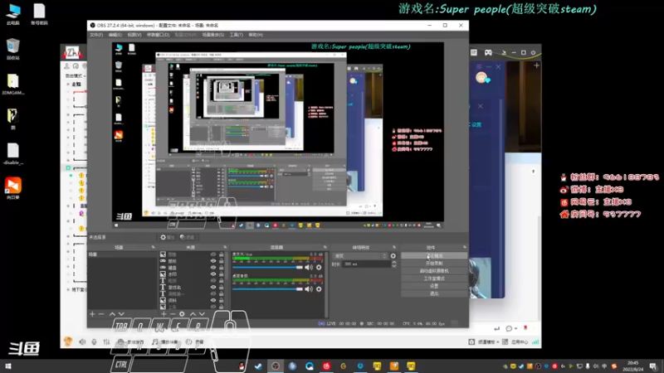Add a new scene with the plus icon

click(x=92, y=314)
